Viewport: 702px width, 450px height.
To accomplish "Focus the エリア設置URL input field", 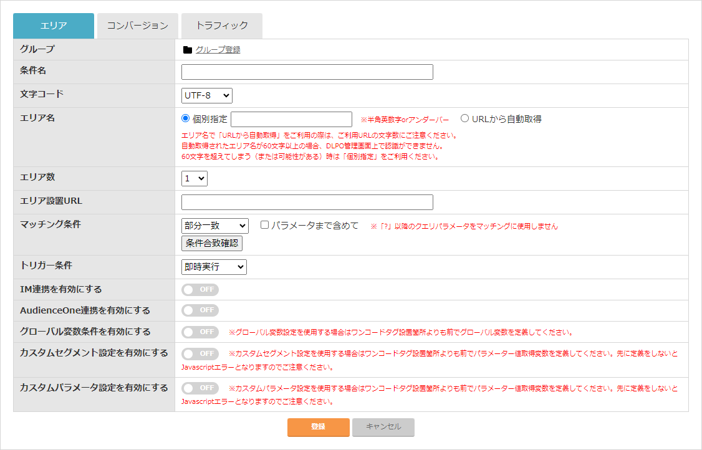I will click(x=307, y=203).
